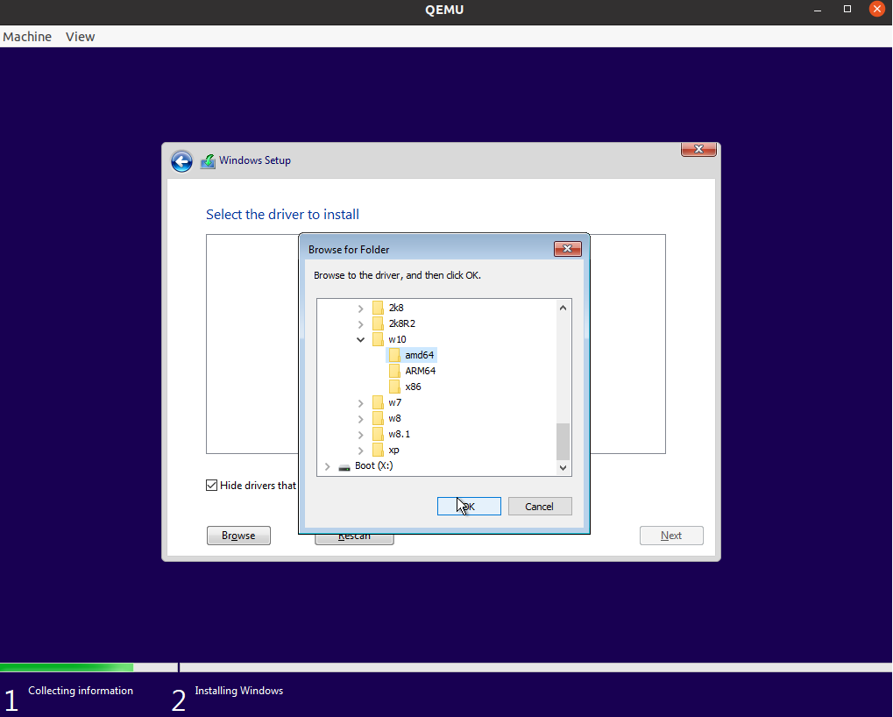Expand the 2k8R2 folder
Image resolution: width=893 pixels, height=717 pixels.
pyautogui.click(x=360, y=324)
